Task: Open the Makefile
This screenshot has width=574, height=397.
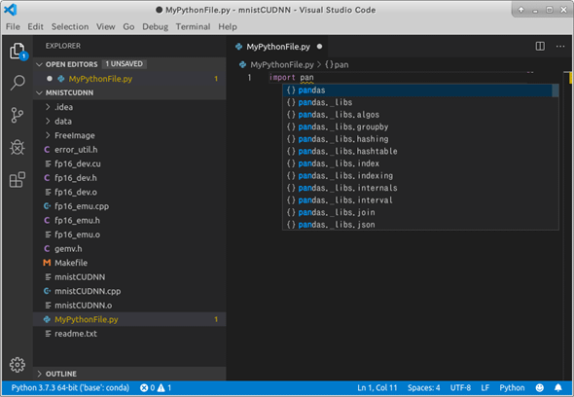Action: click(129, 263)
